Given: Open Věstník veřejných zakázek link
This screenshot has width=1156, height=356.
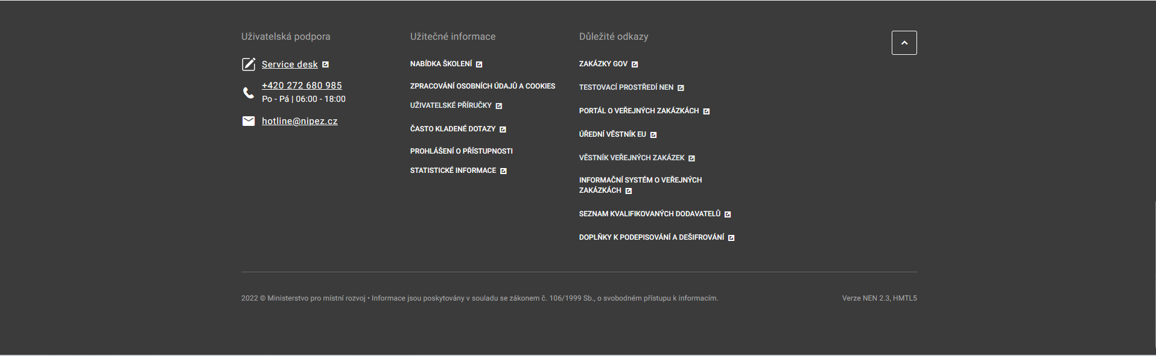Looking at the screenshot, I should click(632, 158).
